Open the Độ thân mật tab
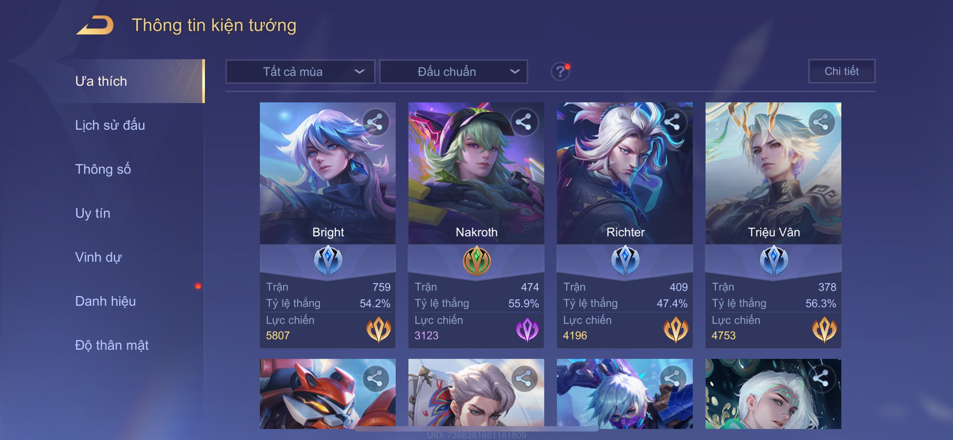 point(112,345)
